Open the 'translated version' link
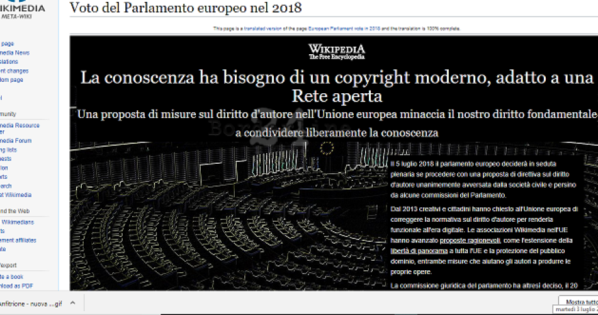 click(262, 28)
